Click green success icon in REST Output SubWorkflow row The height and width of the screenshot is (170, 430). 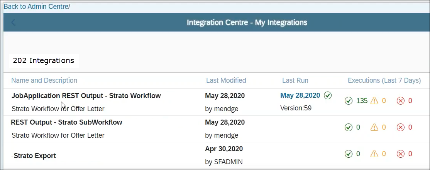[349, 127]
